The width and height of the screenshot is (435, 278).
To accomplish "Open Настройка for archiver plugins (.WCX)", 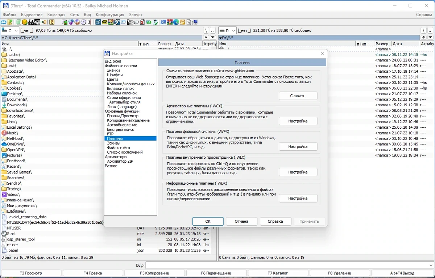I will (298, 121).
